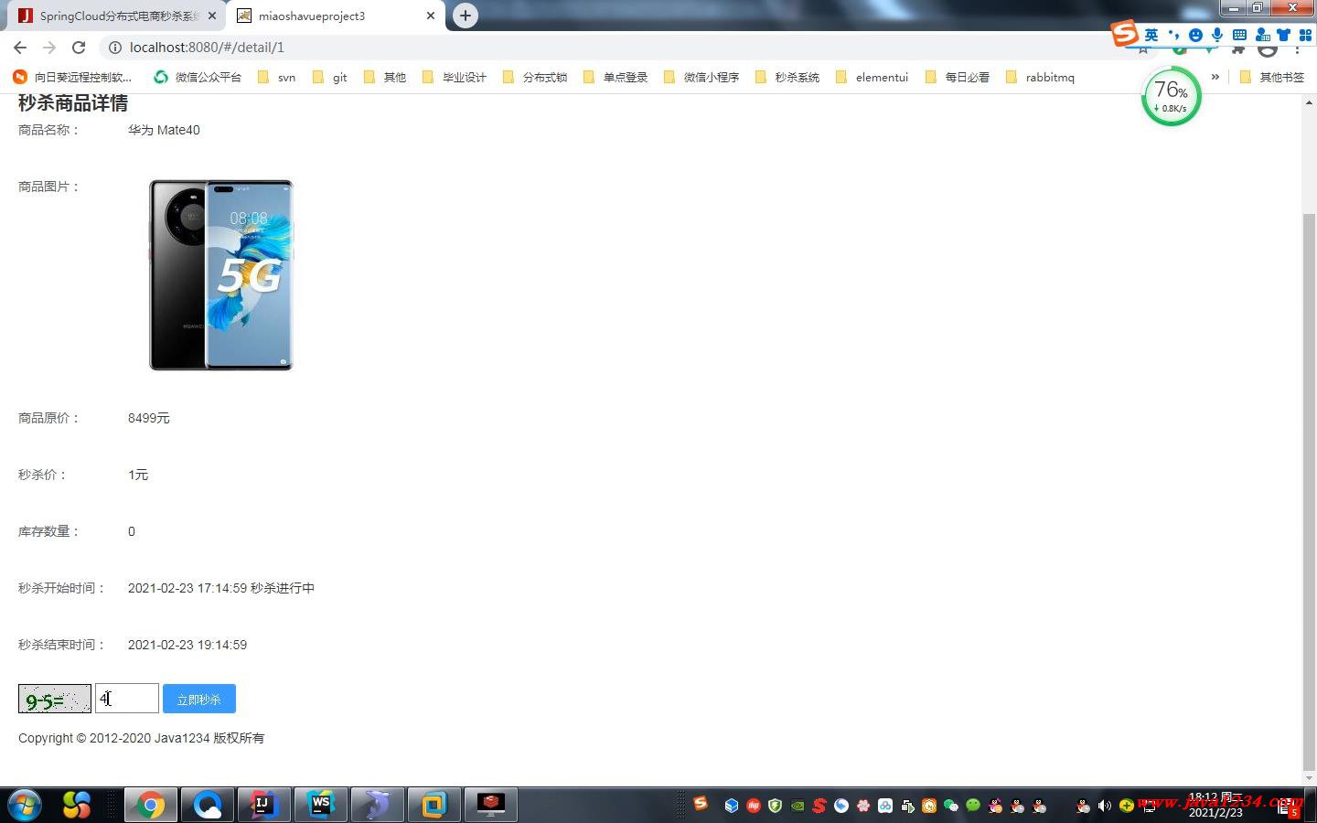The image size is (1317, 823).
Task: Click the Huawei Mate40 product image
Action: (221, 275)
